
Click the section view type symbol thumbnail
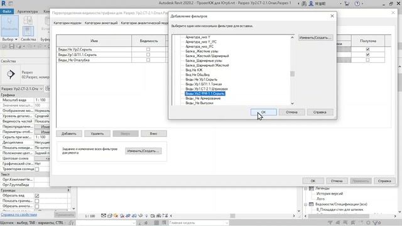pyautogui.click(x=11, y=74)
